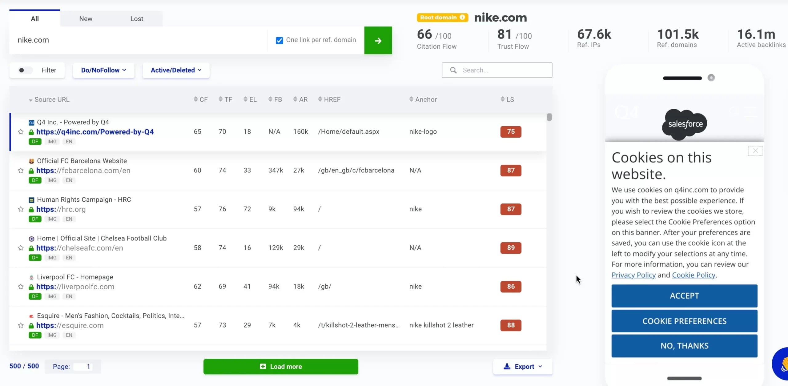788x386 pixels.
Task: Switch to the New tab
Action: coord(86,19)
